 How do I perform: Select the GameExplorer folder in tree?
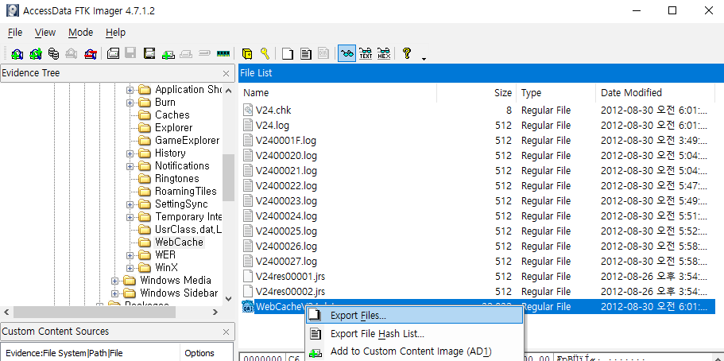(187, 140)
